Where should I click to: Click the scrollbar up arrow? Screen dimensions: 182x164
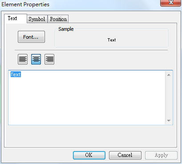tap(169, 75)
